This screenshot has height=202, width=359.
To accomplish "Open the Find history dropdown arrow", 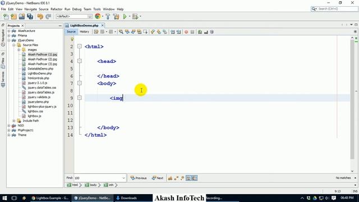I will [123, 178].
